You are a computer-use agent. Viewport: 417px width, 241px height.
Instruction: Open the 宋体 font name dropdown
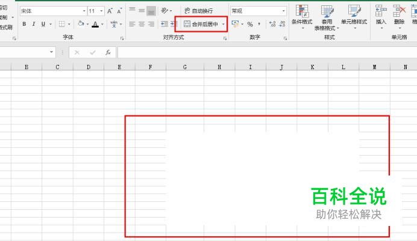(84, 11)
